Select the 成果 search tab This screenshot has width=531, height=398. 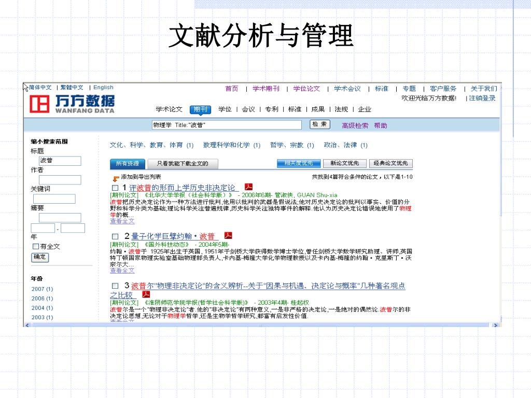point(318,109)
